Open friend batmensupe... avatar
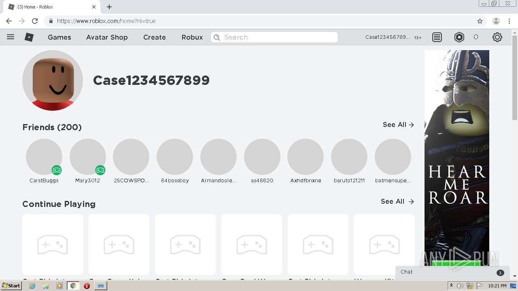518x291 pixels. click(393, 157)
